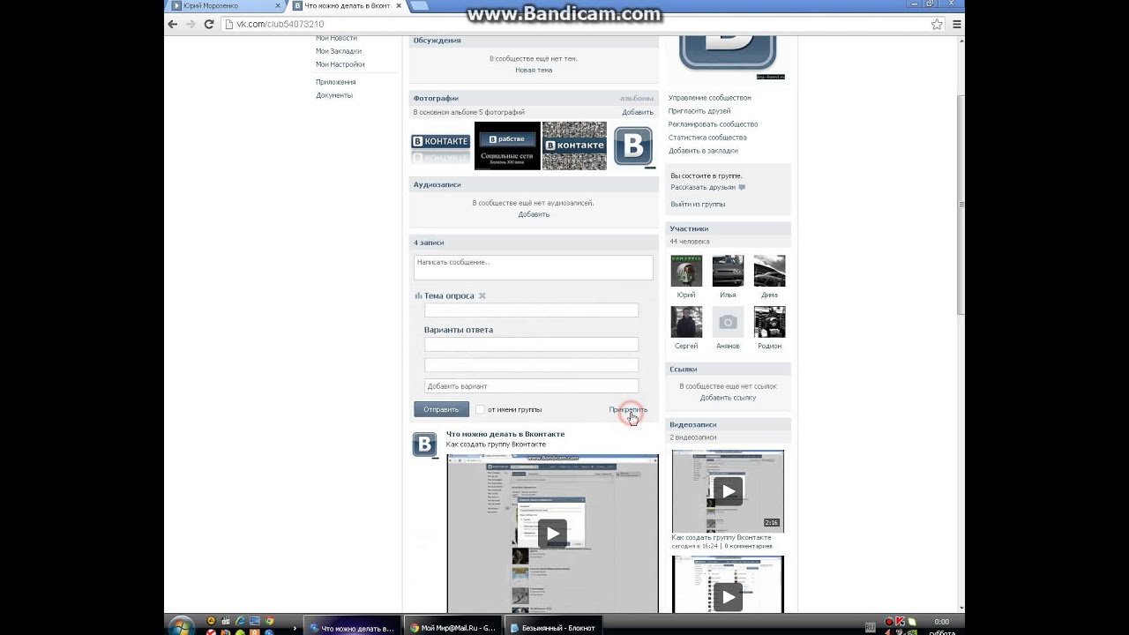Switch to 'Безымянный - Блокнот' taskbar window

(556, 628)
